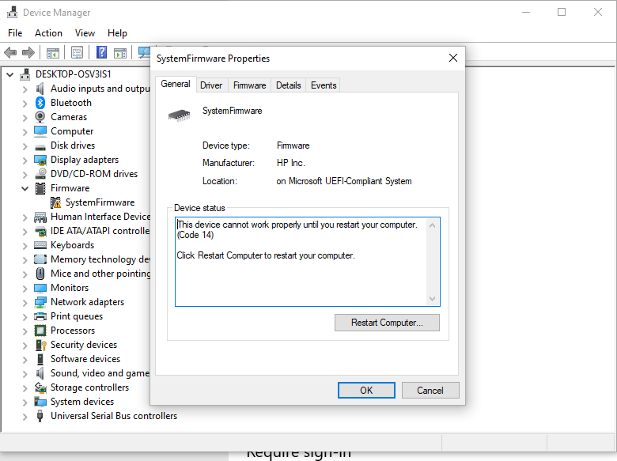Open the File menu
This screenshot has width=617, height=461.
15,33
